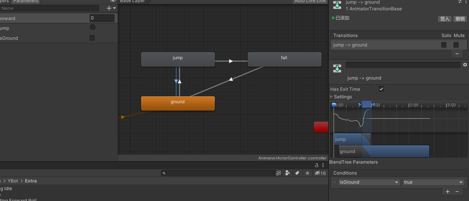
Task: Click the transition name text field
Action: [x=403, y=65]
